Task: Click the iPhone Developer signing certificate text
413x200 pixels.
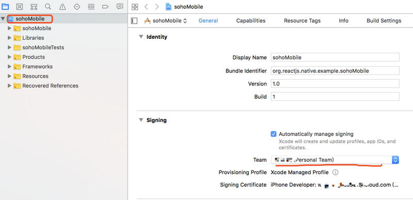Action: tap(334, 184)
